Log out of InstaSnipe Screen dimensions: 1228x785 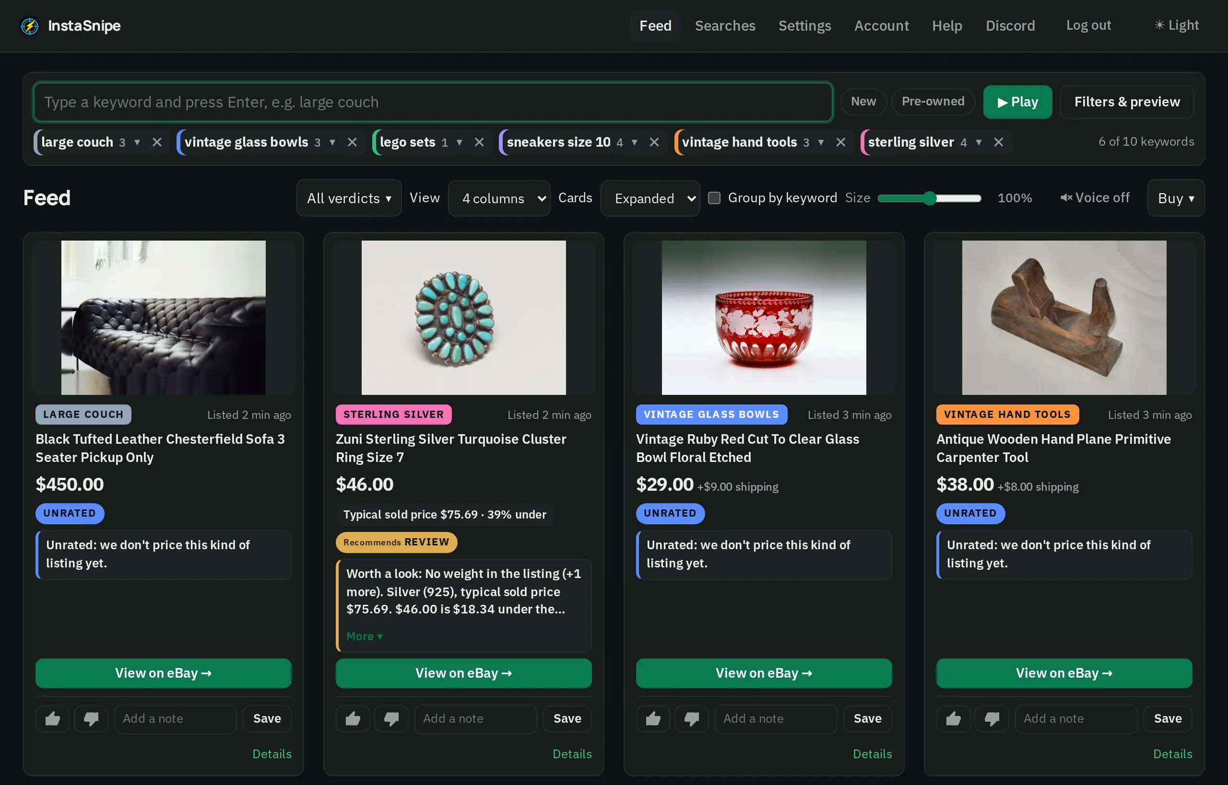pos(1088,25)
